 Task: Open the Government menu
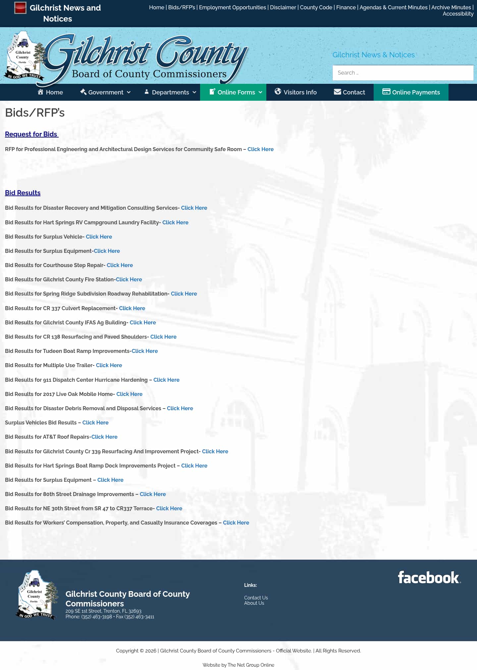(x=105, y=92)
